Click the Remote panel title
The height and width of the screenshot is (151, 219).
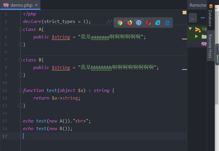tap(198, 5)
